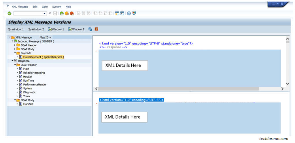
Task: Open the Help menu
Action: coord(68,7)
